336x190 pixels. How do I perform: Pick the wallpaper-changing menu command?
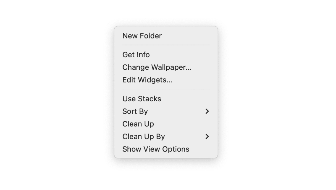click(x=157, y=67)
